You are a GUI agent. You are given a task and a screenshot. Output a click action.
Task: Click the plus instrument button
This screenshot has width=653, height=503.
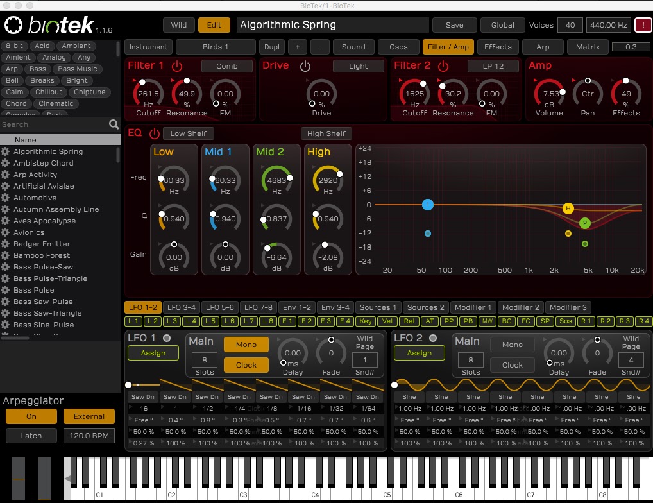pyautogui.click(x=298, y=47)
